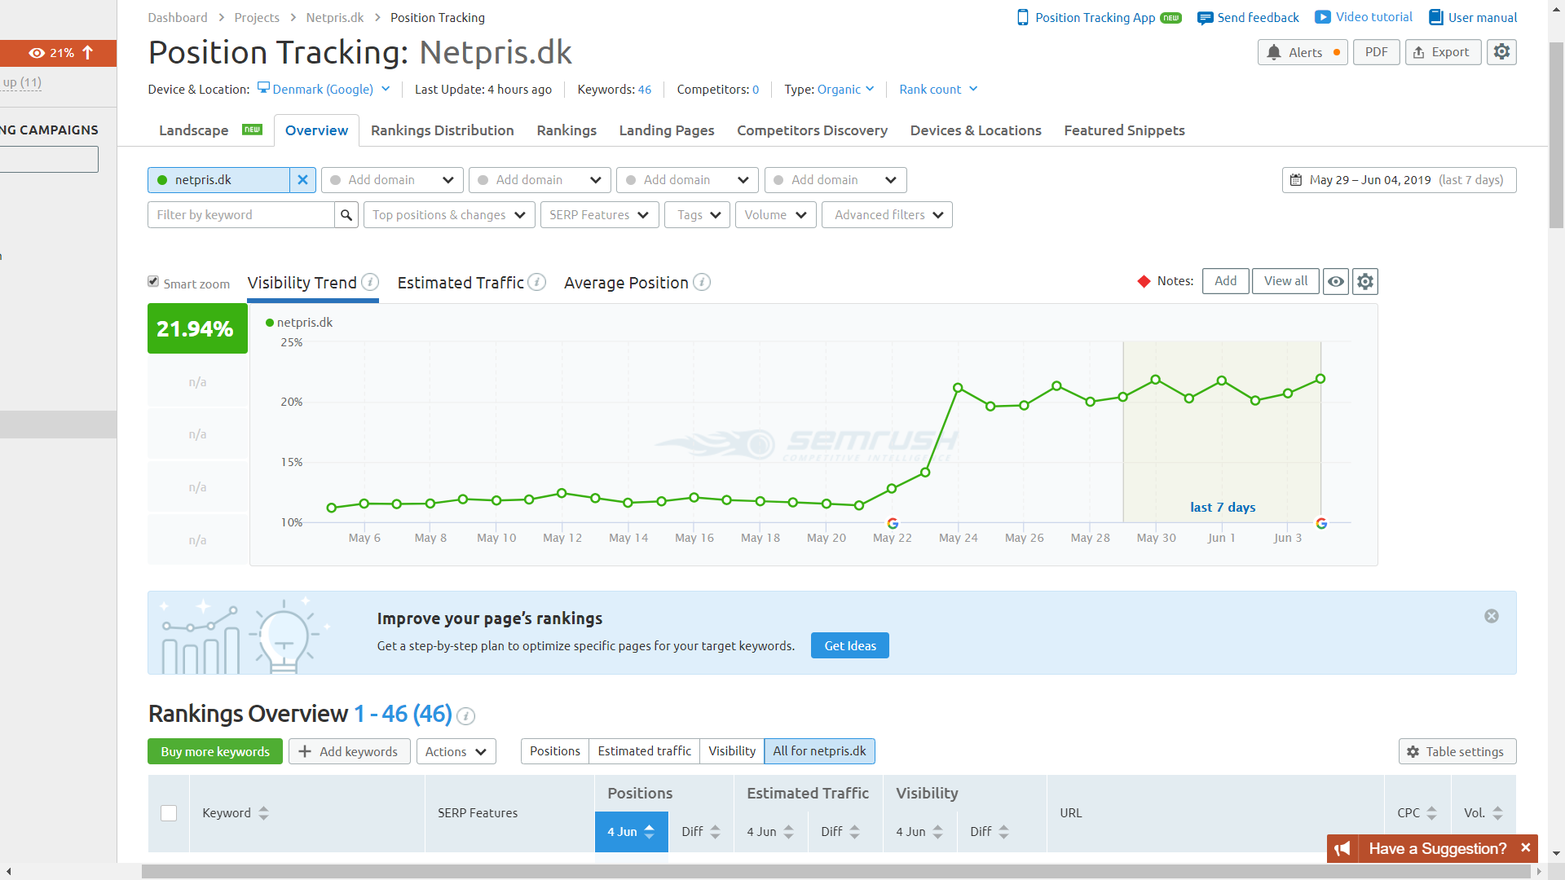Open Rankings Overview info icon
The height and width of the screenshot is (880, 1565).
465,715
